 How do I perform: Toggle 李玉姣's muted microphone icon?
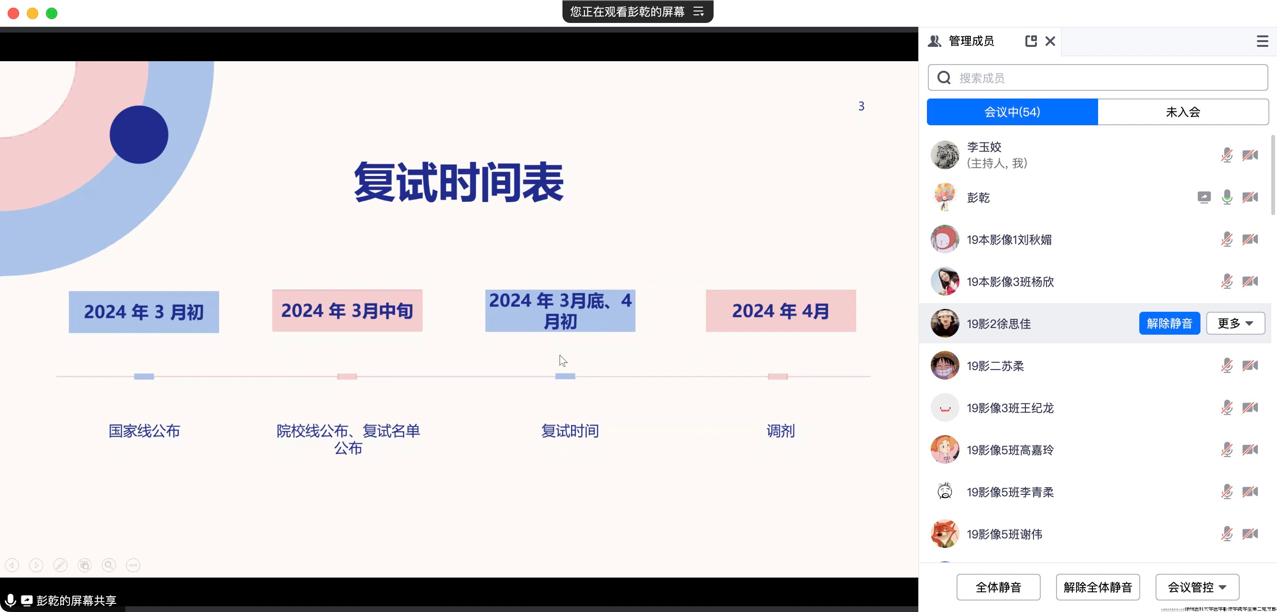[x=1227, y=155]
